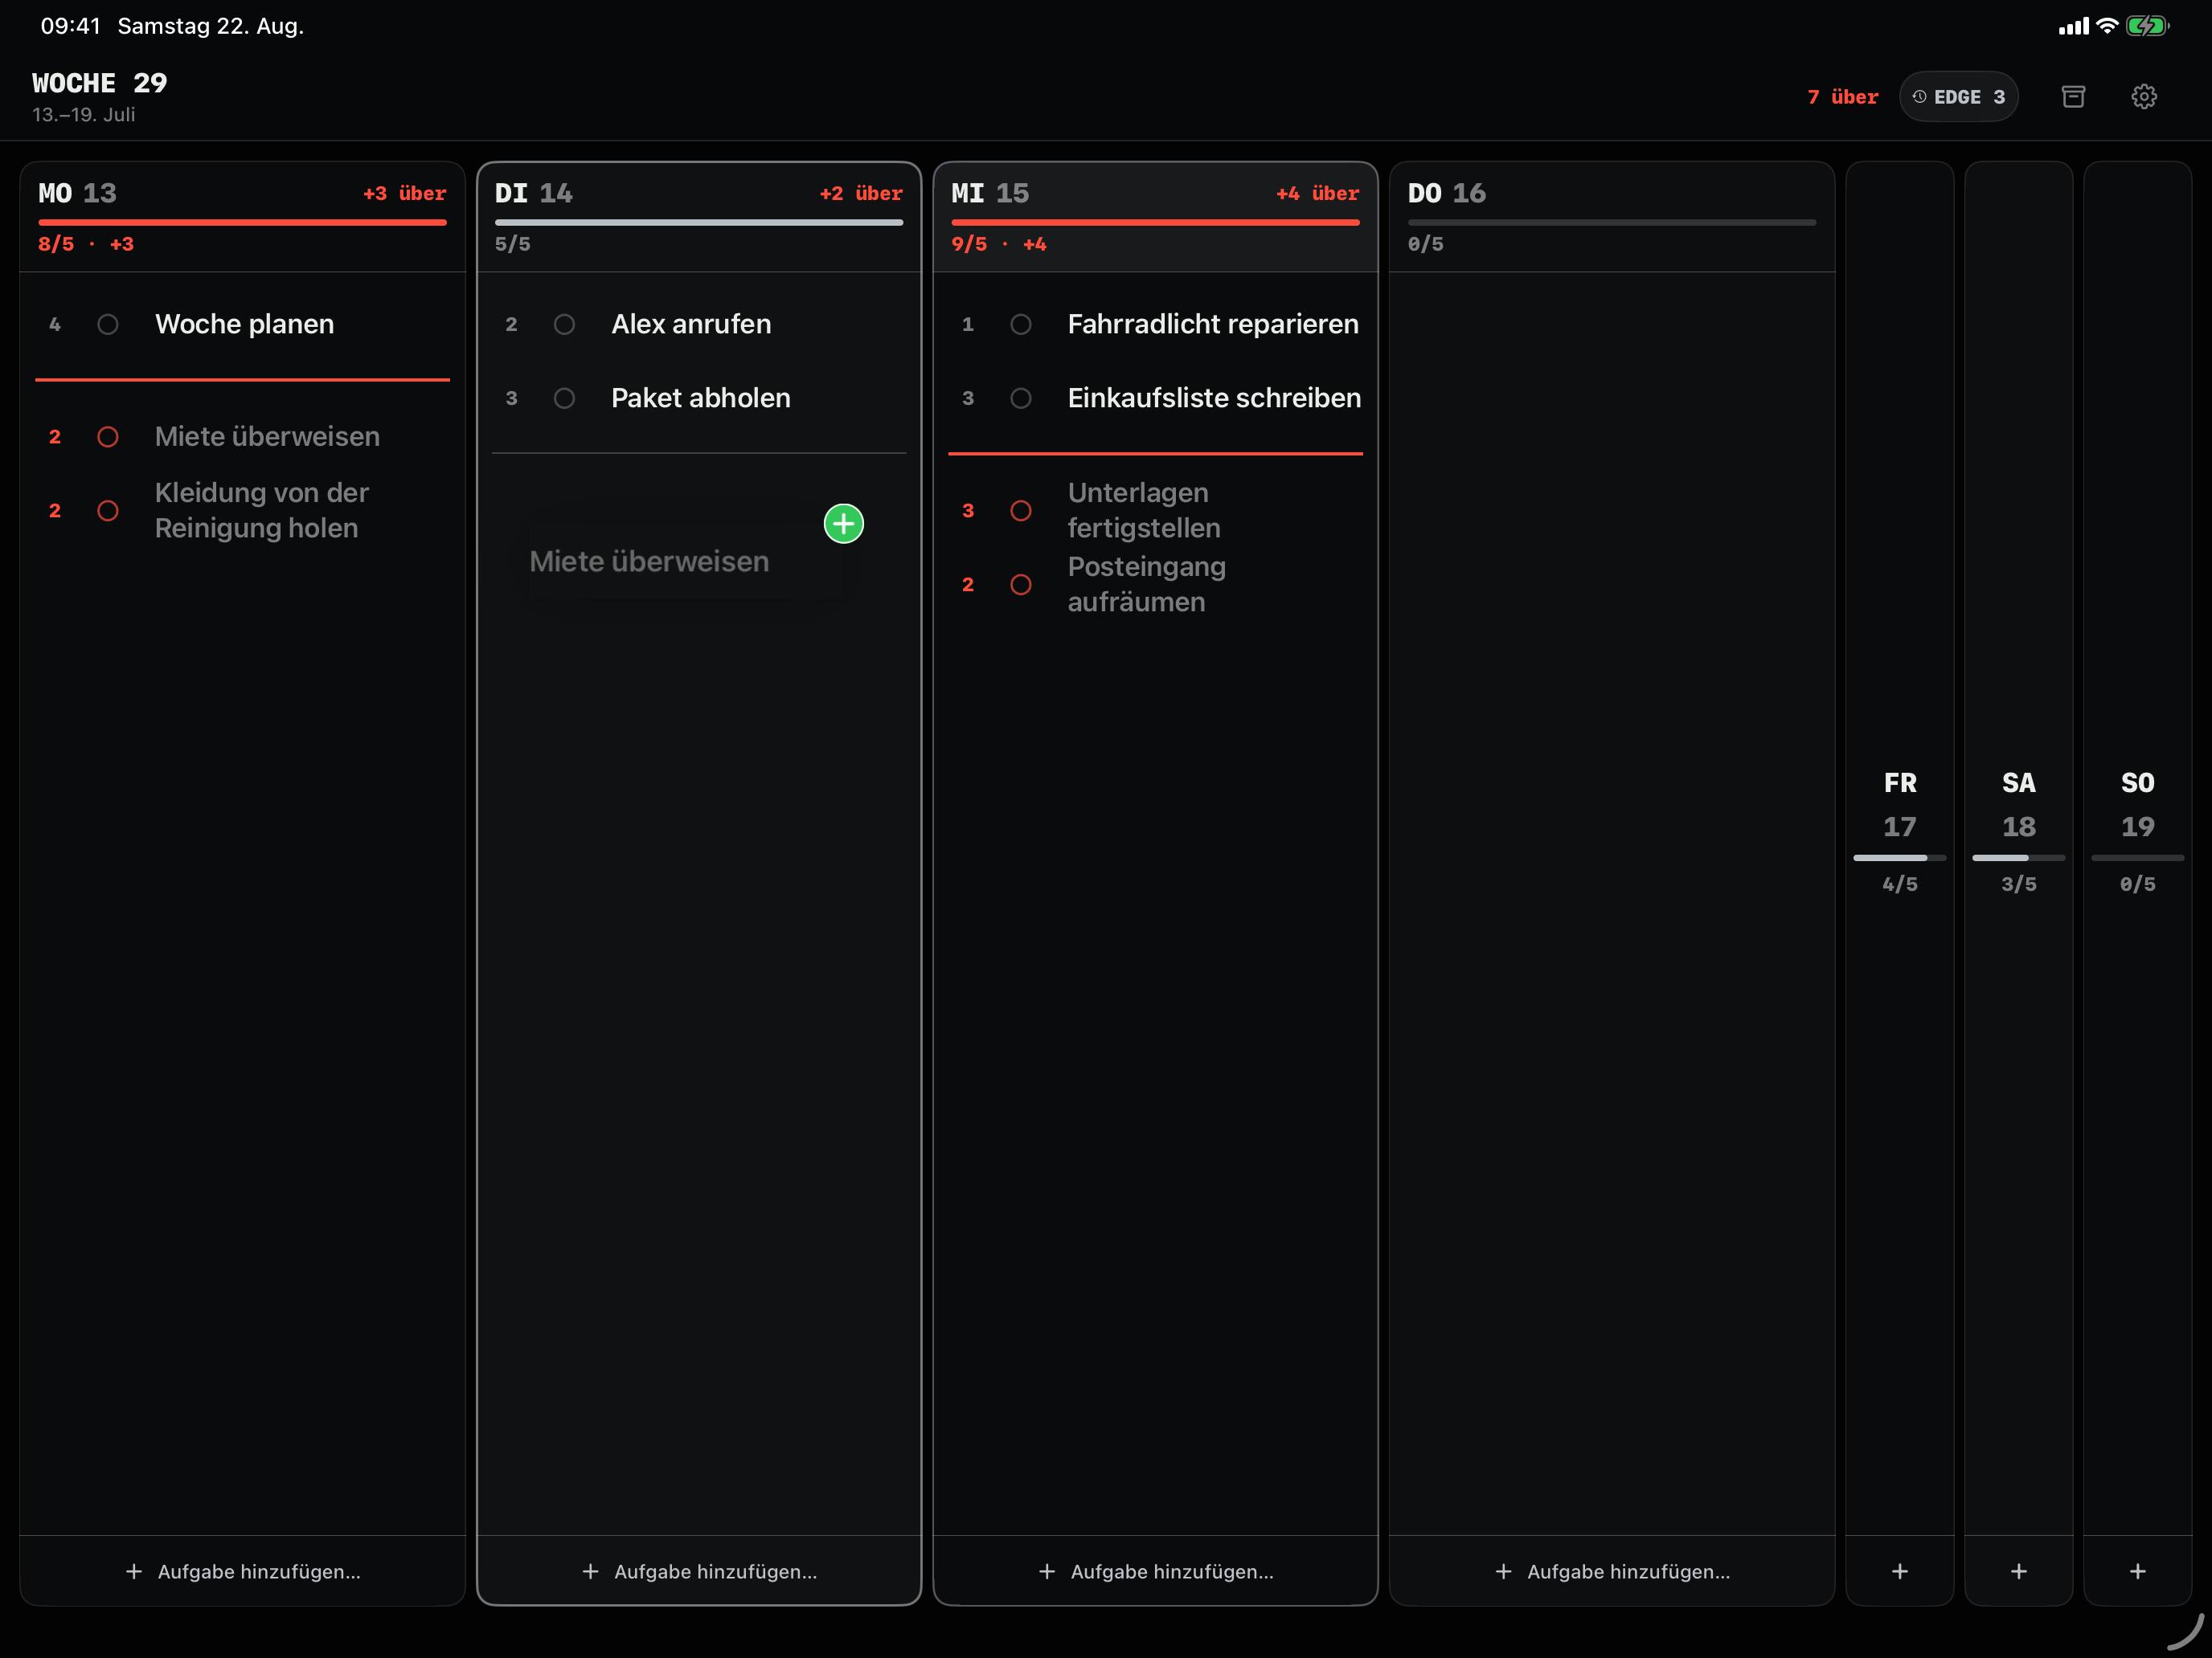
Task: Check off 'Alex anrufen'
Action: tap(564, 325)
